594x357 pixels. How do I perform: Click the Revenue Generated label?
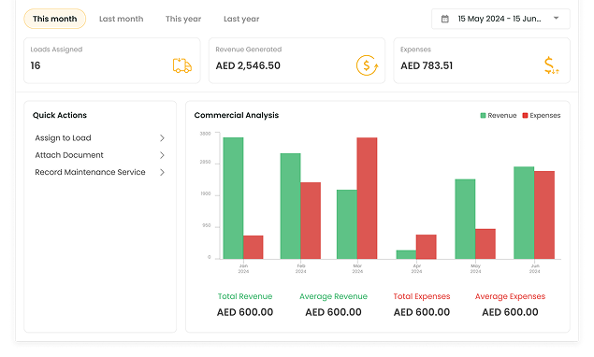[249, 50]
